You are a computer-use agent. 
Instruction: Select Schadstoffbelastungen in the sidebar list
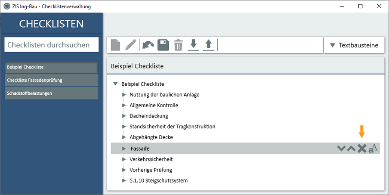coord(51,93)
